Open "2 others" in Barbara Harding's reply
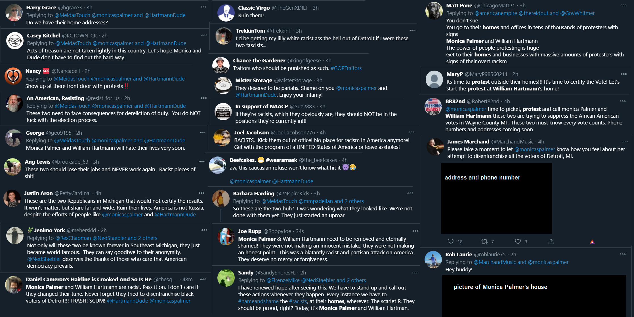 354,201
